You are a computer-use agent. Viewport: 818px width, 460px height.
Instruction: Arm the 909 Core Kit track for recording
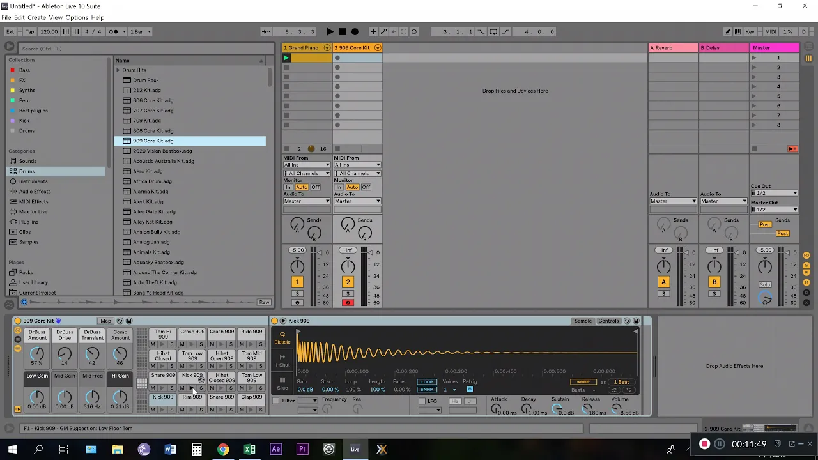(x=348, y=303)
